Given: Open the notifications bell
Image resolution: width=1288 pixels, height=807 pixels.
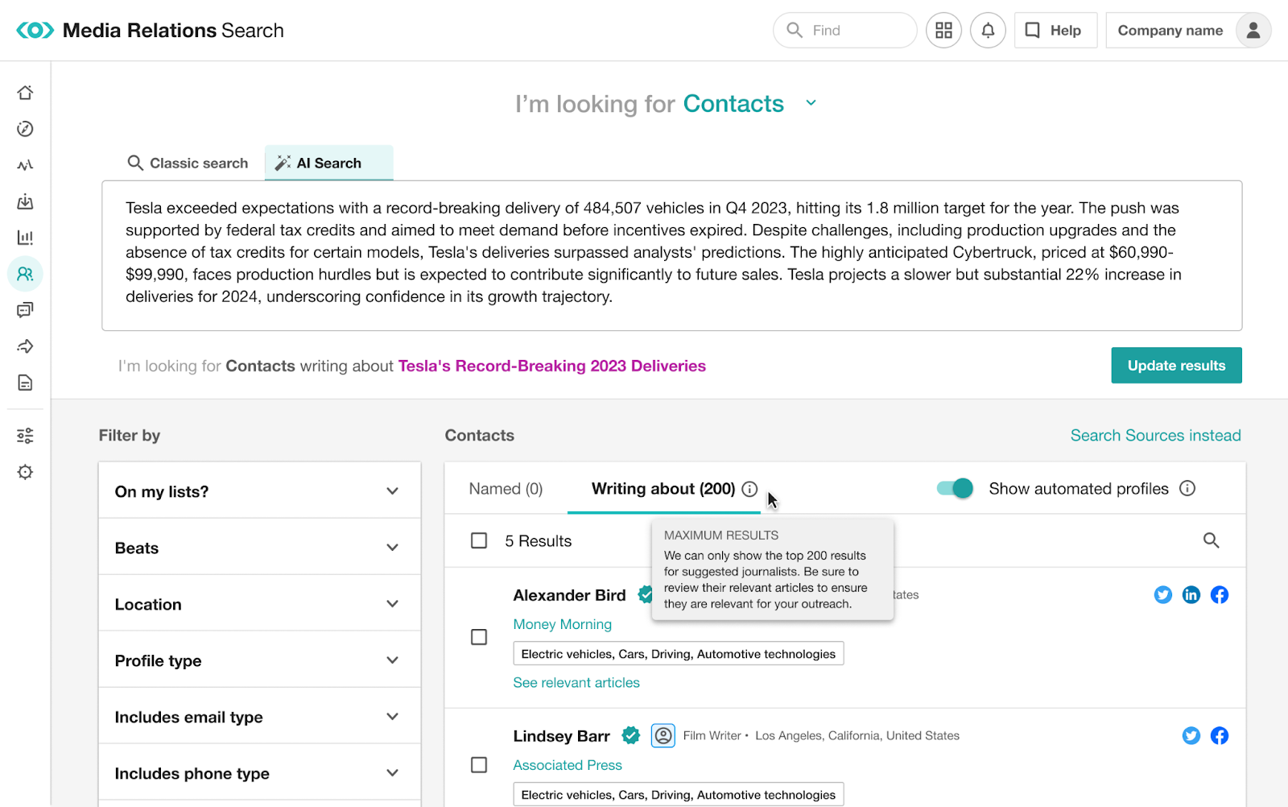Looking at the screenshot, I should (988, 31).
